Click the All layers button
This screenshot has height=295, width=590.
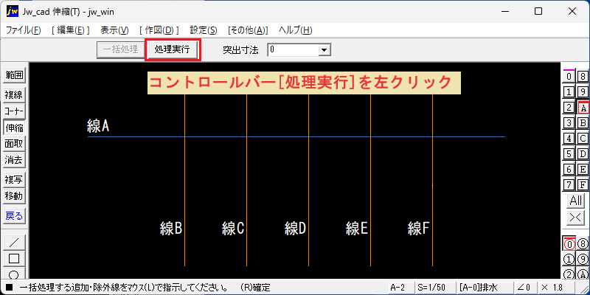coord(576,200)
